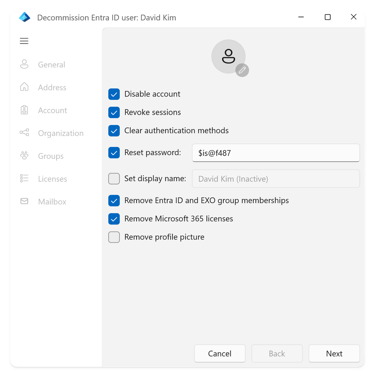Uncheck Clear authentication methods
This screenshot has width=375, height=377.
(x=114, y=130)
